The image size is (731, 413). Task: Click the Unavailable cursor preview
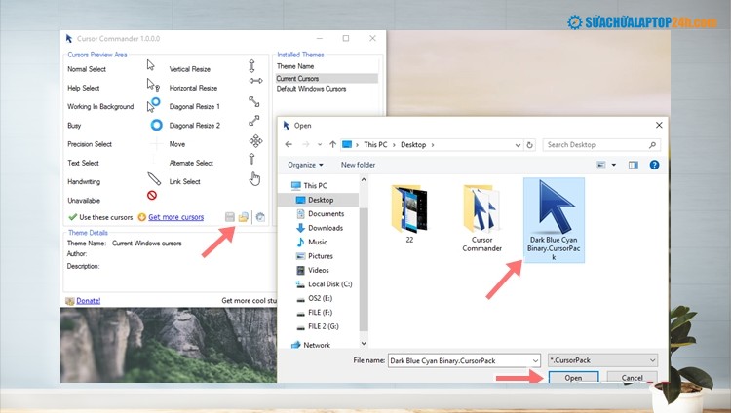click(152, 196)
